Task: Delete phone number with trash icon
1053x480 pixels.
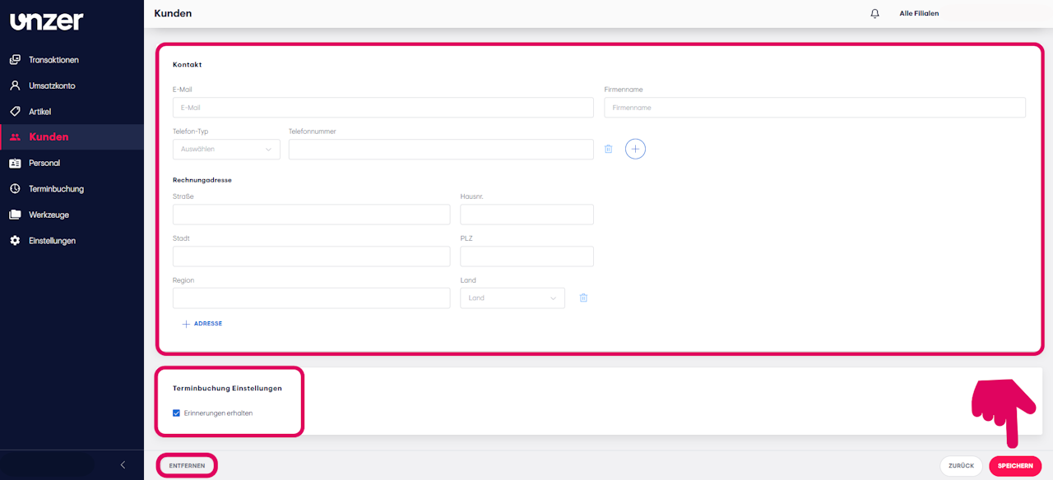Action: tap(609, 149)
